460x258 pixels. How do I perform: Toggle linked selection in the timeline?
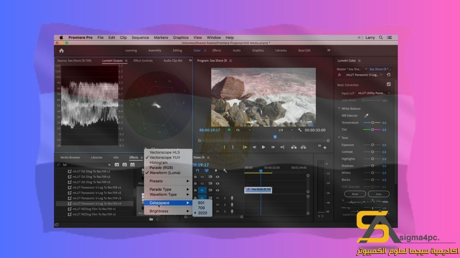coord(207,171)
